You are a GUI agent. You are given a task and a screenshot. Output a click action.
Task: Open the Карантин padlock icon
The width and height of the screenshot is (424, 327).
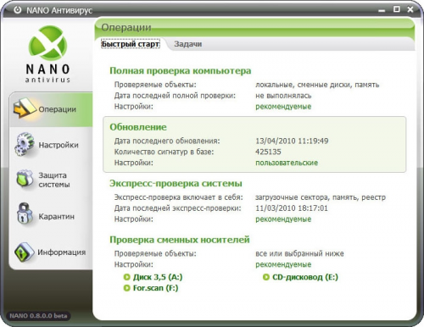[x=25, y=213]
